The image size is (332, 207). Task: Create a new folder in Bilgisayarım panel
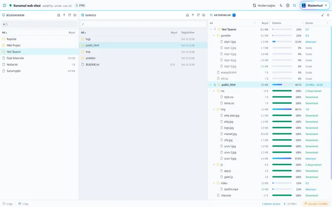pos(75,15)
